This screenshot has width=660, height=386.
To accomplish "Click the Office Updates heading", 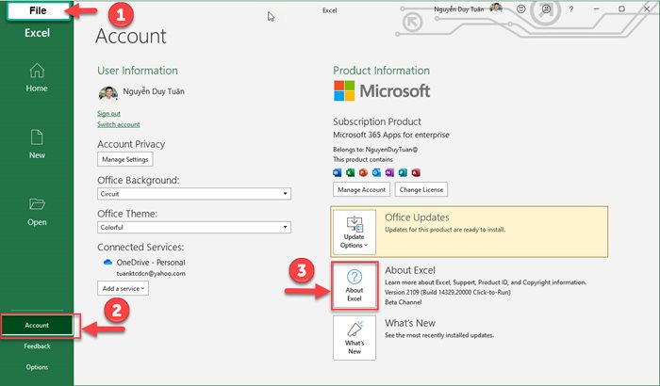I will coord(417,217).
